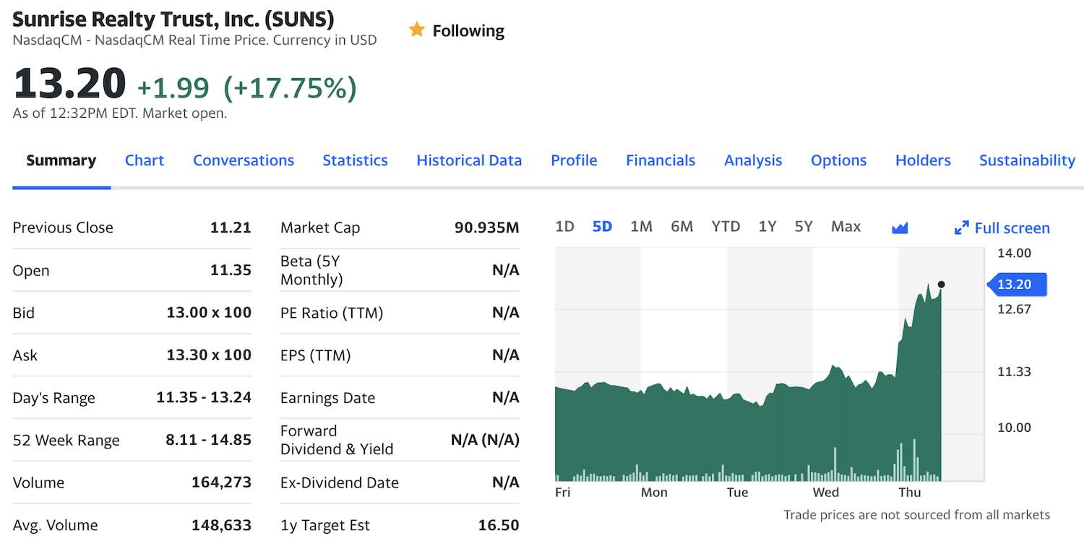Click the gold star Following icon

click(x=416, y=30)
